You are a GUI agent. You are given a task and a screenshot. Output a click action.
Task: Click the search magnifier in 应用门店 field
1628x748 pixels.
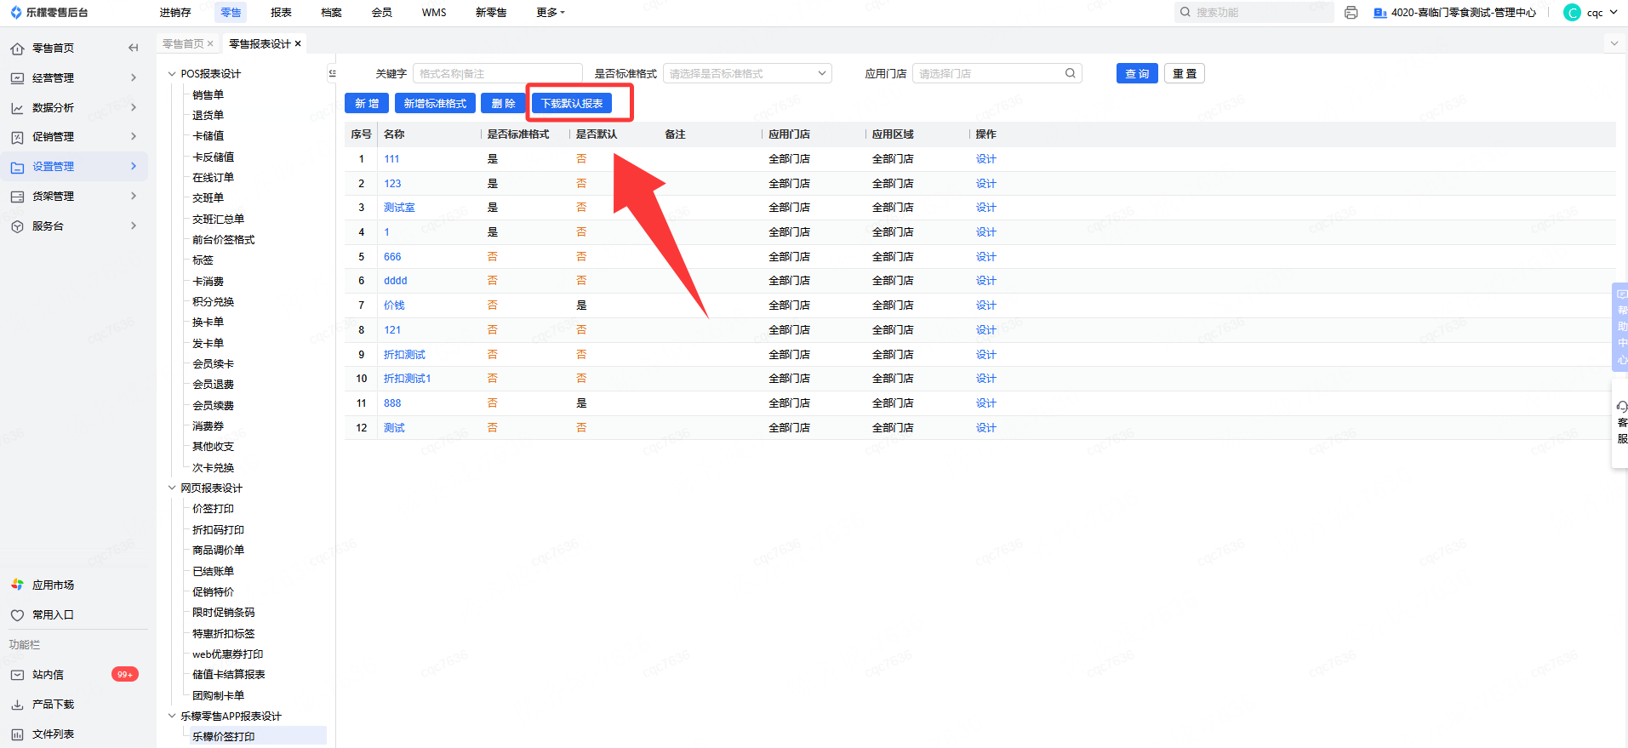click(1071, 73)
